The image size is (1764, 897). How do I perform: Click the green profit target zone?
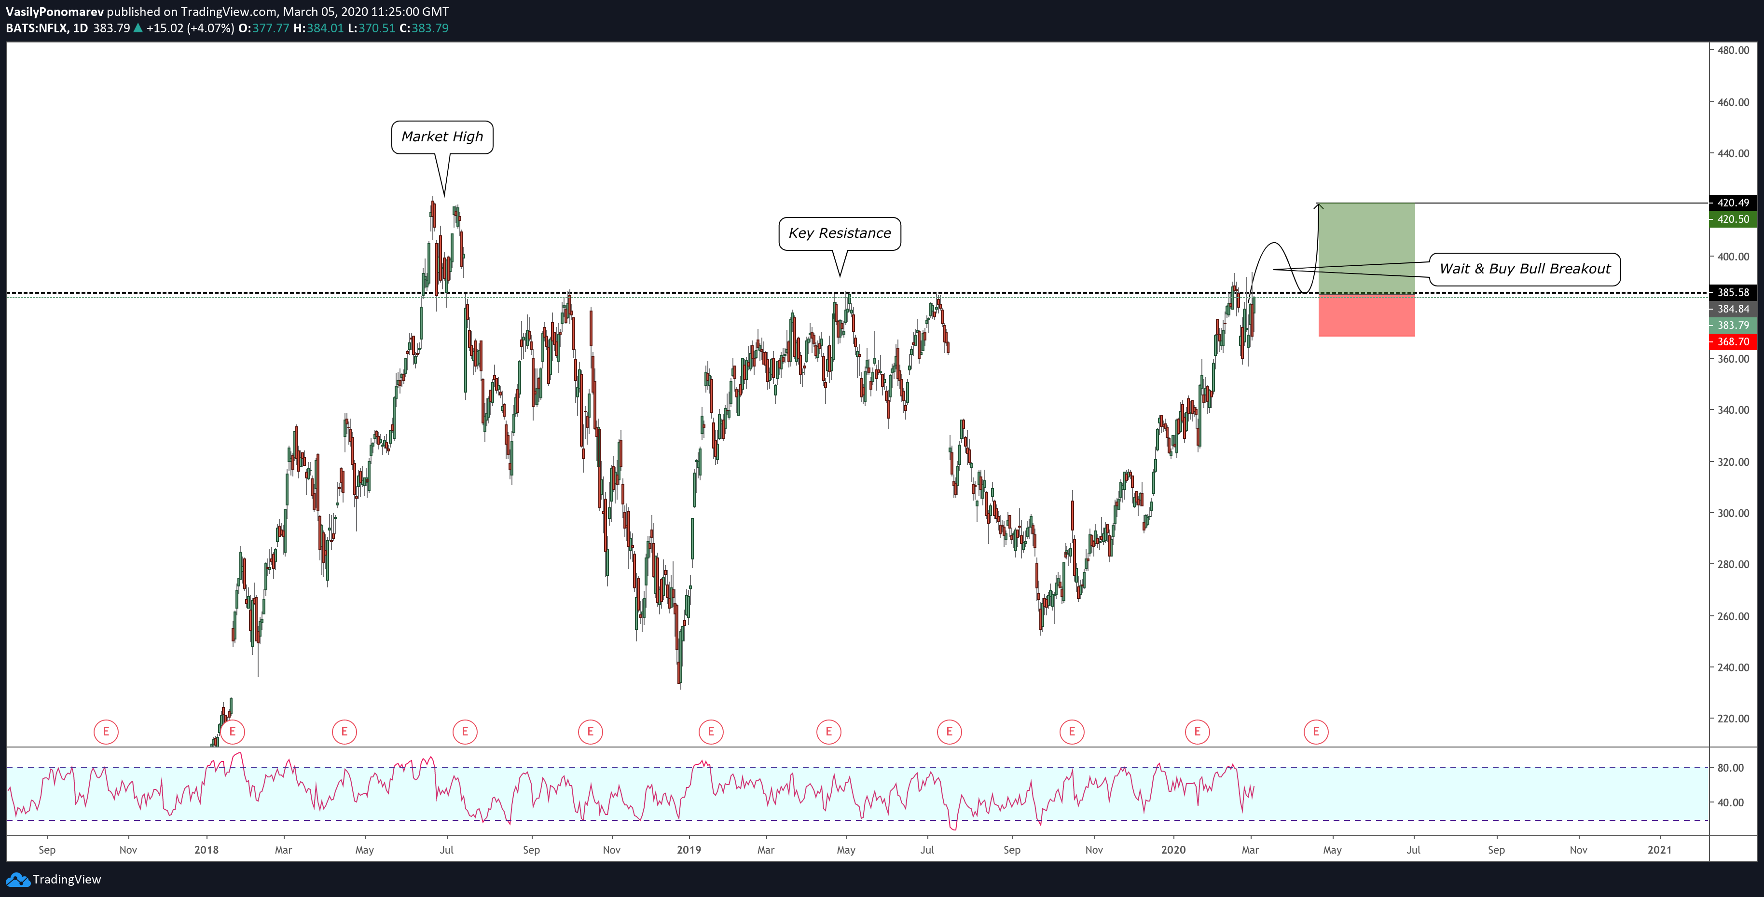point(1367,248)
